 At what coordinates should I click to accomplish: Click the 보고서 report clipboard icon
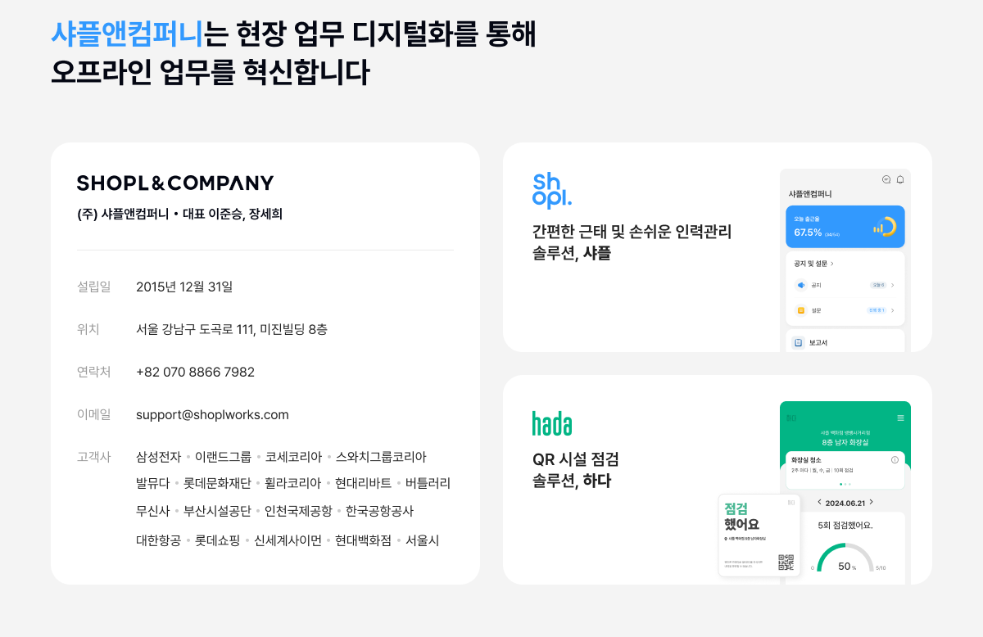pyautogui.click(x=799, y=342)
